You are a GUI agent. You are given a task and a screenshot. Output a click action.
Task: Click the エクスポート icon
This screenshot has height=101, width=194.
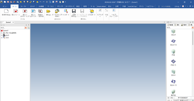pyautogui.click(x=92, y=11)
